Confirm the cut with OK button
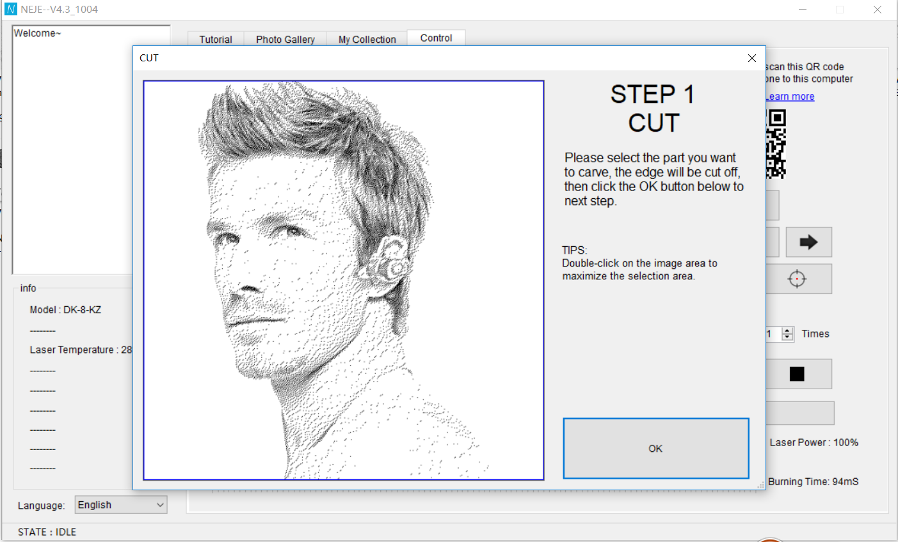Viewport: 898px width, 542px height. click(x=656, y=449)
